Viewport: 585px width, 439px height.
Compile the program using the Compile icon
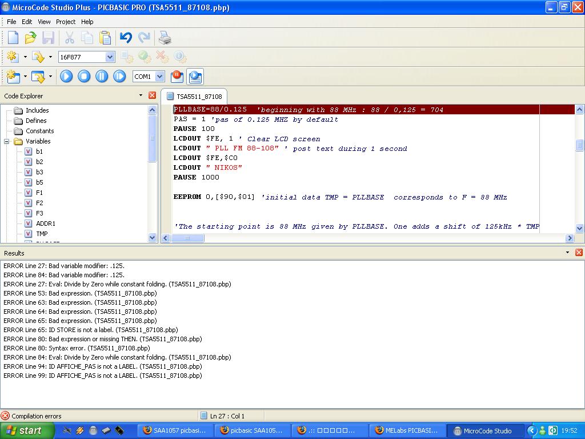pyautogui.click(x=13, y=57)
